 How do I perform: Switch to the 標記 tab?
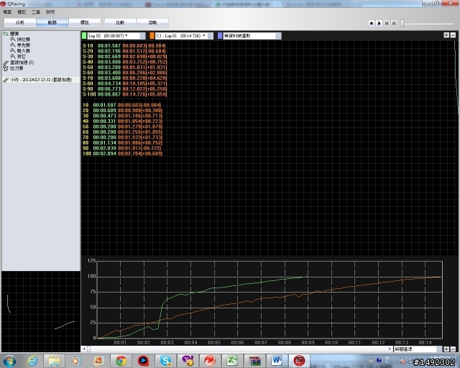pos(85,22)
